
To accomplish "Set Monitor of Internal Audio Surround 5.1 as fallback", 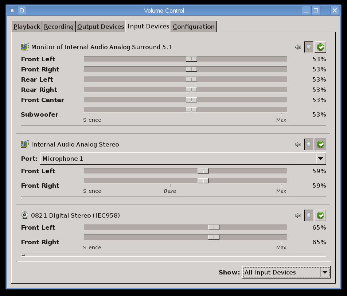I will (320, 47).
